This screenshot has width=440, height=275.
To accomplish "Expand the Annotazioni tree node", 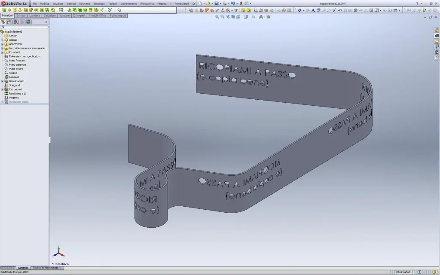I will click(2, 44).
